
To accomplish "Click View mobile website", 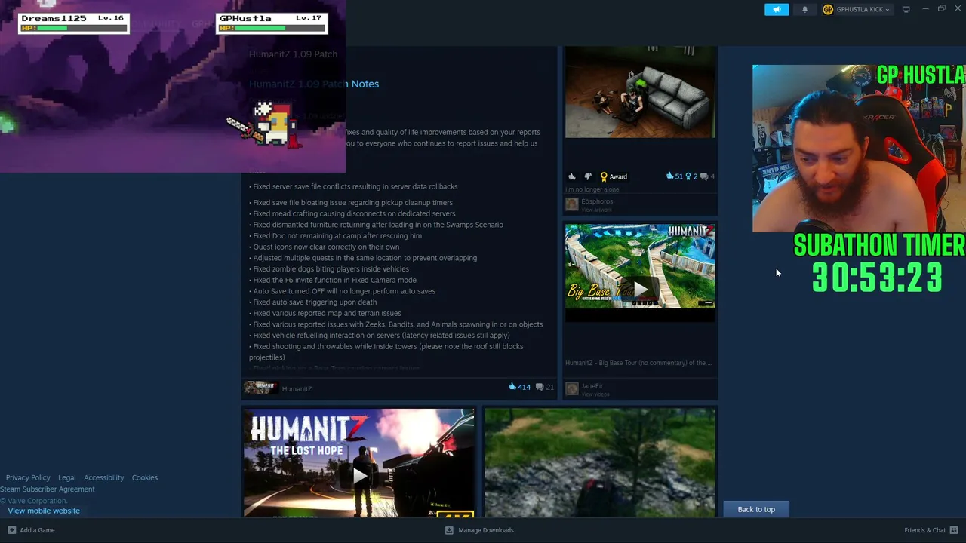I will click(44, 511).
